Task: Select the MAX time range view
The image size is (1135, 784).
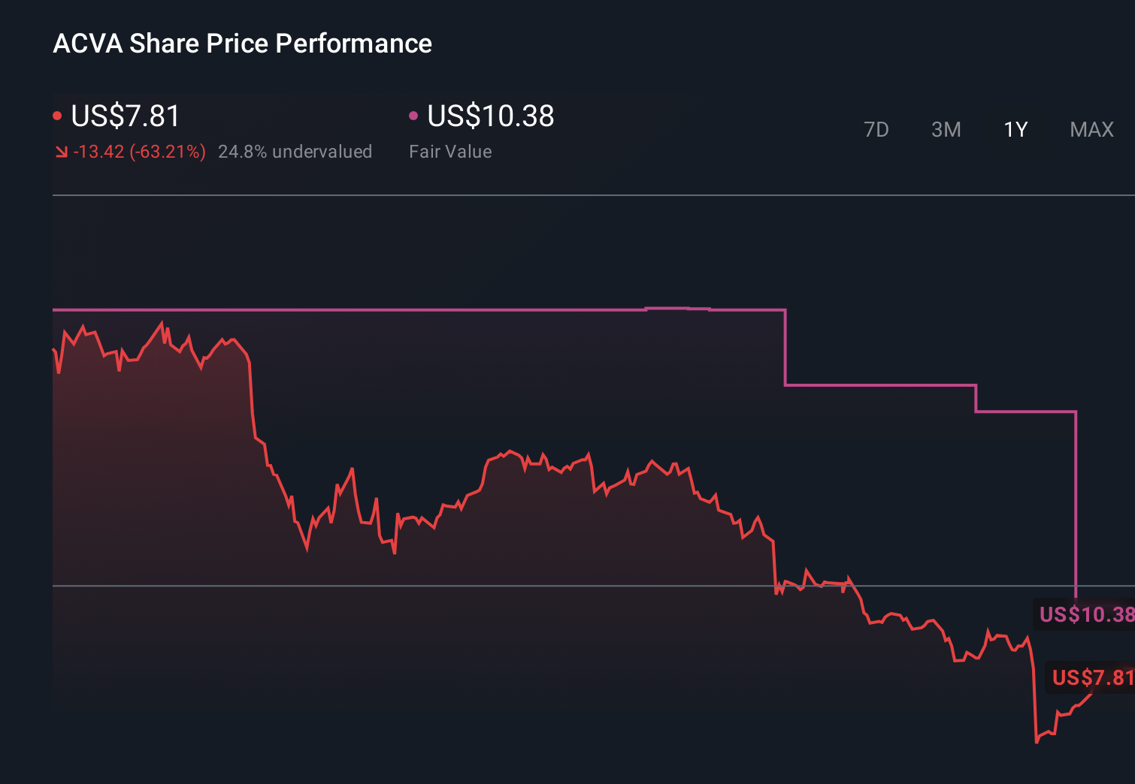Action: point(1091,129)
